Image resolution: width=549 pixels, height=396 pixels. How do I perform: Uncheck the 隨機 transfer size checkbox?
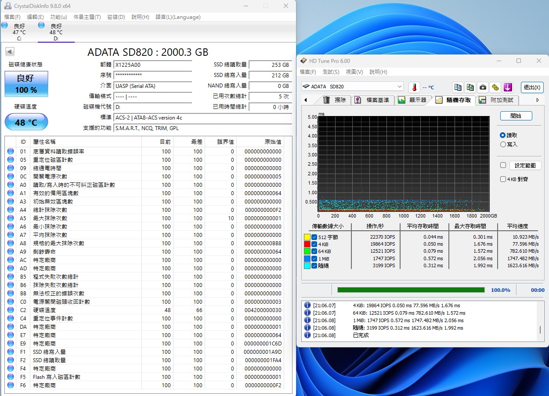point(314,265)
